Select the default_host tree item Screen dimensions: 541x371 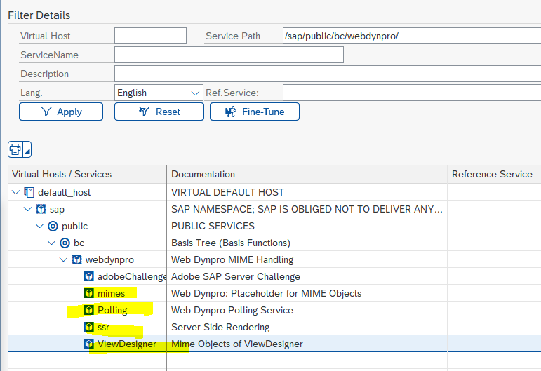click(64, 192)
